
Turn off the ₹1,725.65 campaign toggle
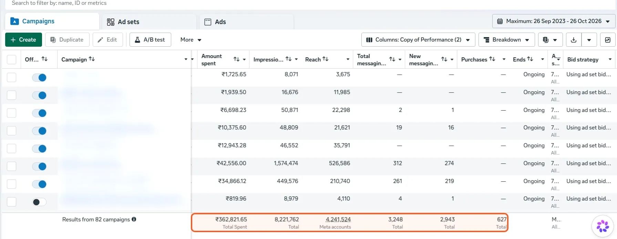[39, 78]
